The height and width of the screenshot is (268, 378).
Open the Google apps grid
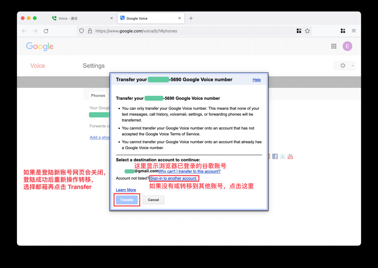pos(334,46)
